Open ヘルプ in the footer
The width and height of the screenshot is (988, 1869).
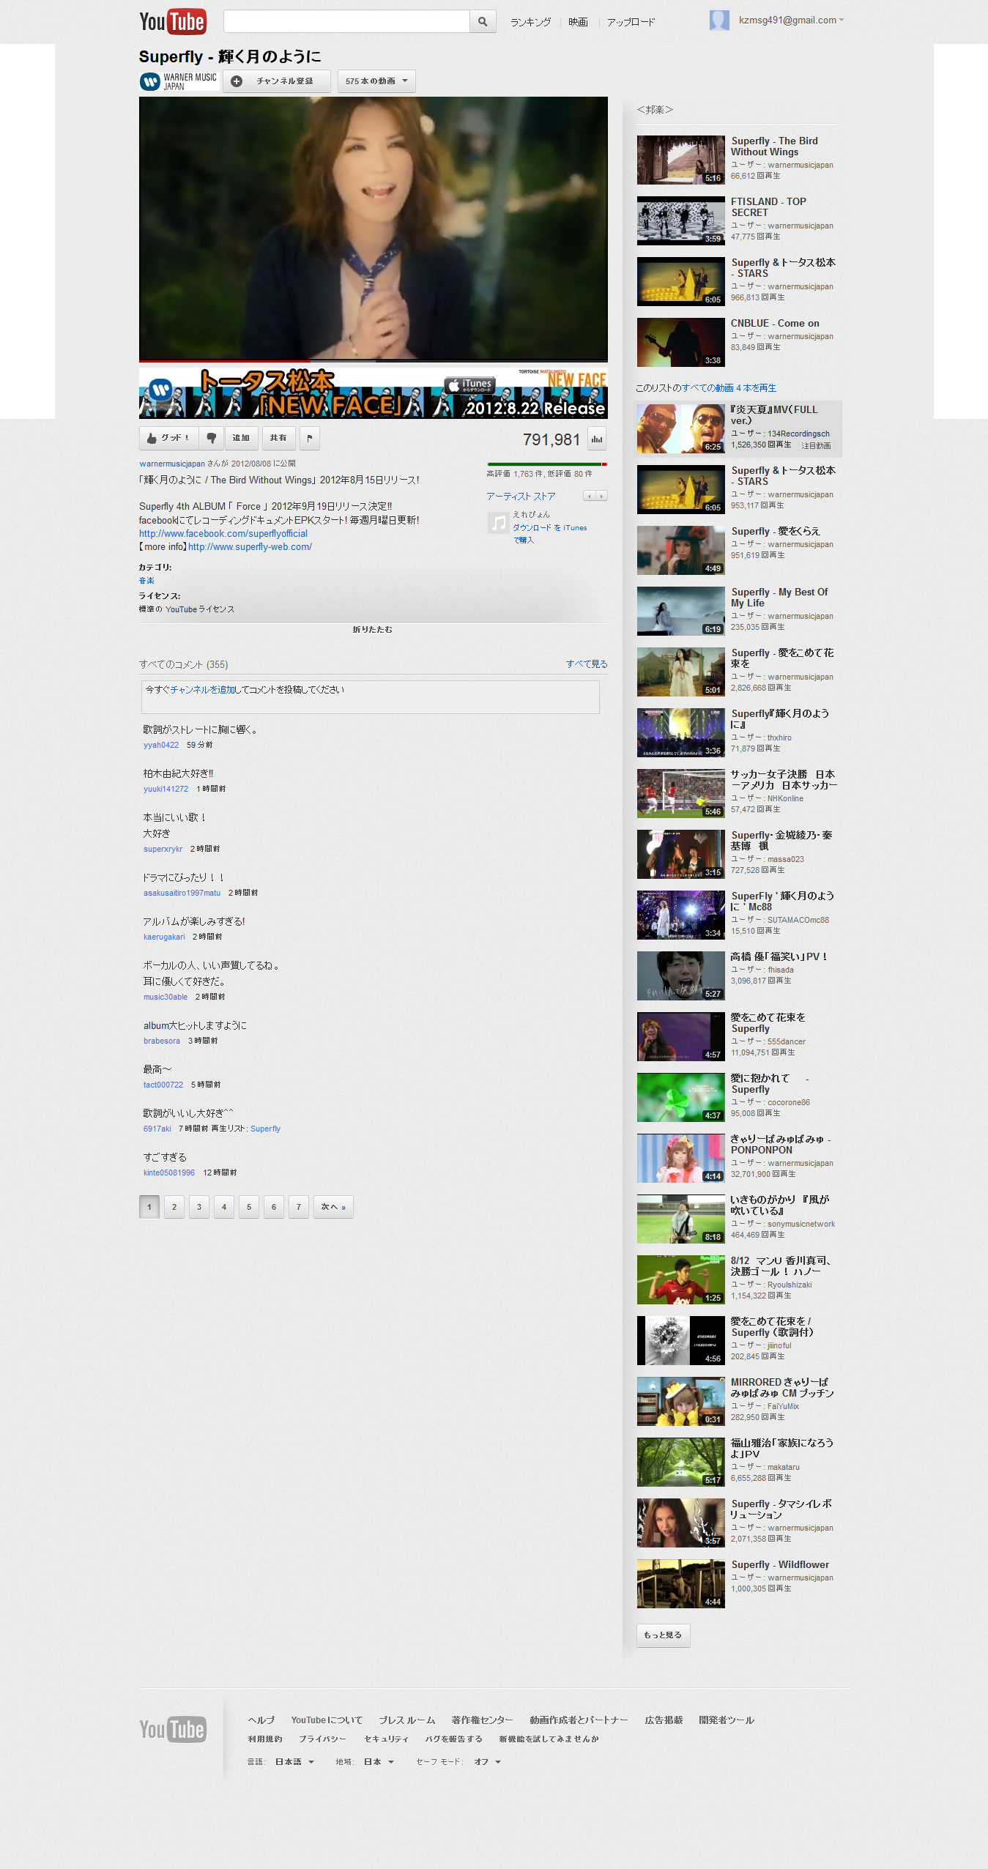pyautogui.click(x=261, y=1720)
